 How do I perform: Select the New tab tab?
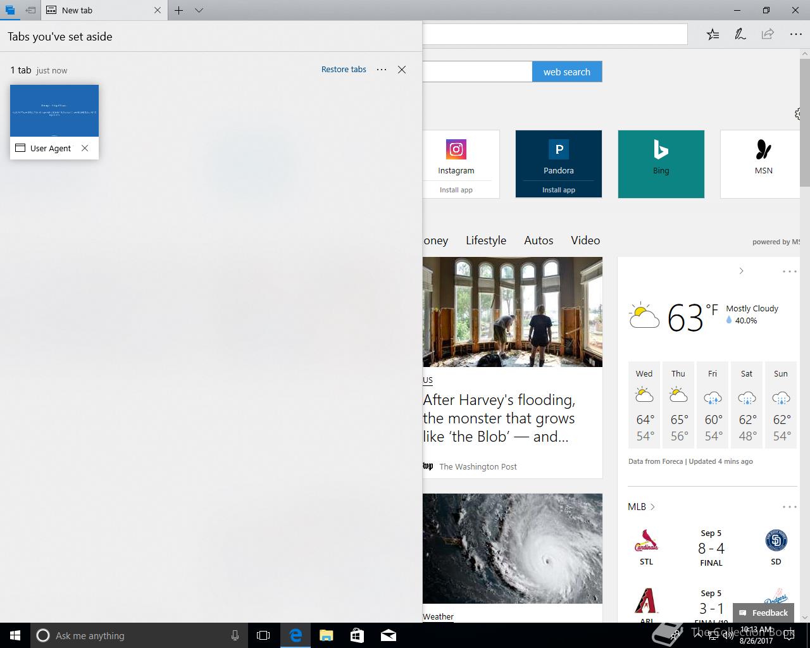click(x=104, y=10)
